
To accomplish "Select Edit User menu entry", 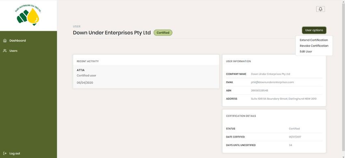I will pyautogui.click(x=306, y=51).
